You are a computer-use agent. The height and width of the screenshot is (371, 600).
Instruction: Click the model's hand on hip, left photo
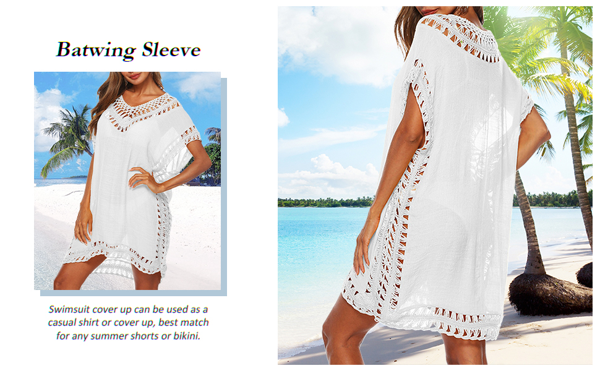coord(143,179)
